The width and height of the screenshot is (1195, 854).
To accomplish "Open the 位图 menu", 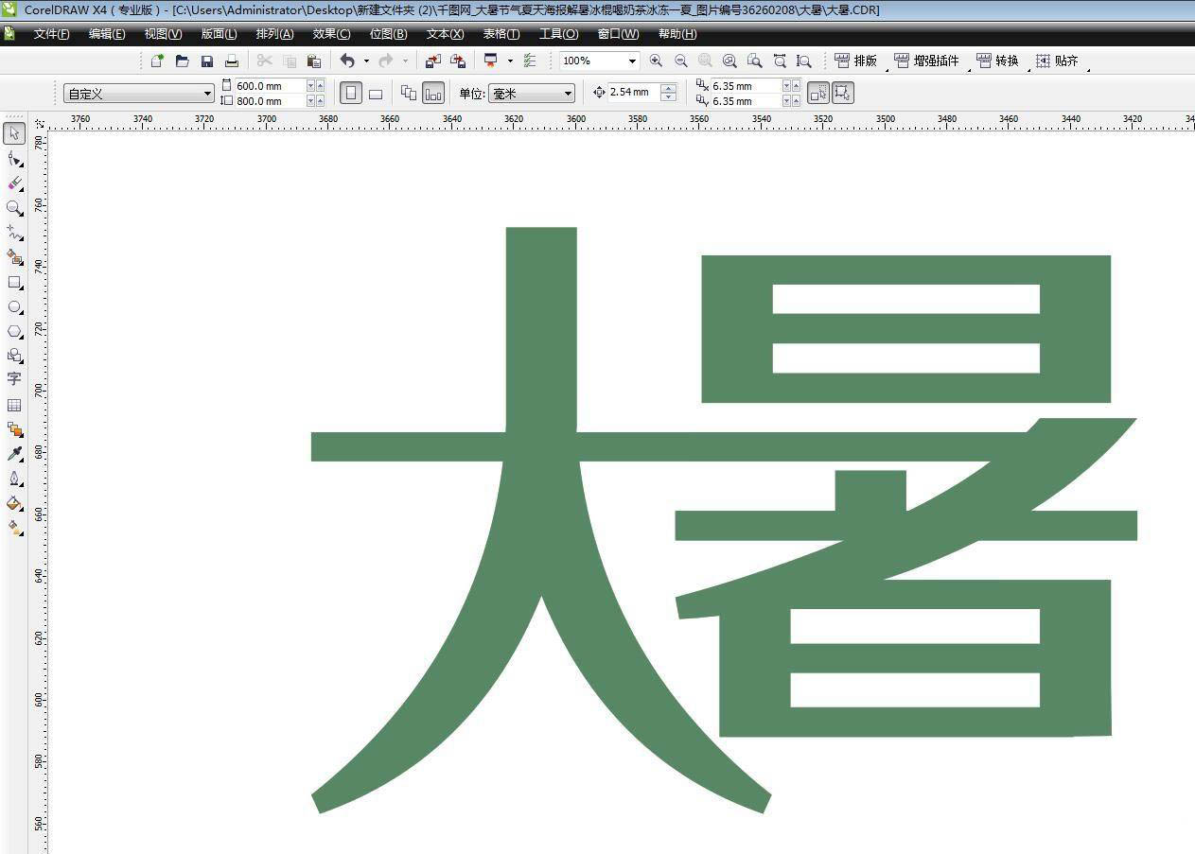I will tap(386, 33).
